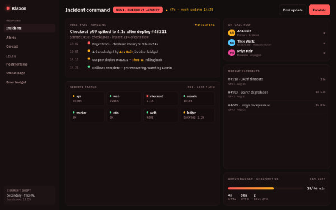
Task: Open Postmortems in the sidebar
Action: coord(30,64)
